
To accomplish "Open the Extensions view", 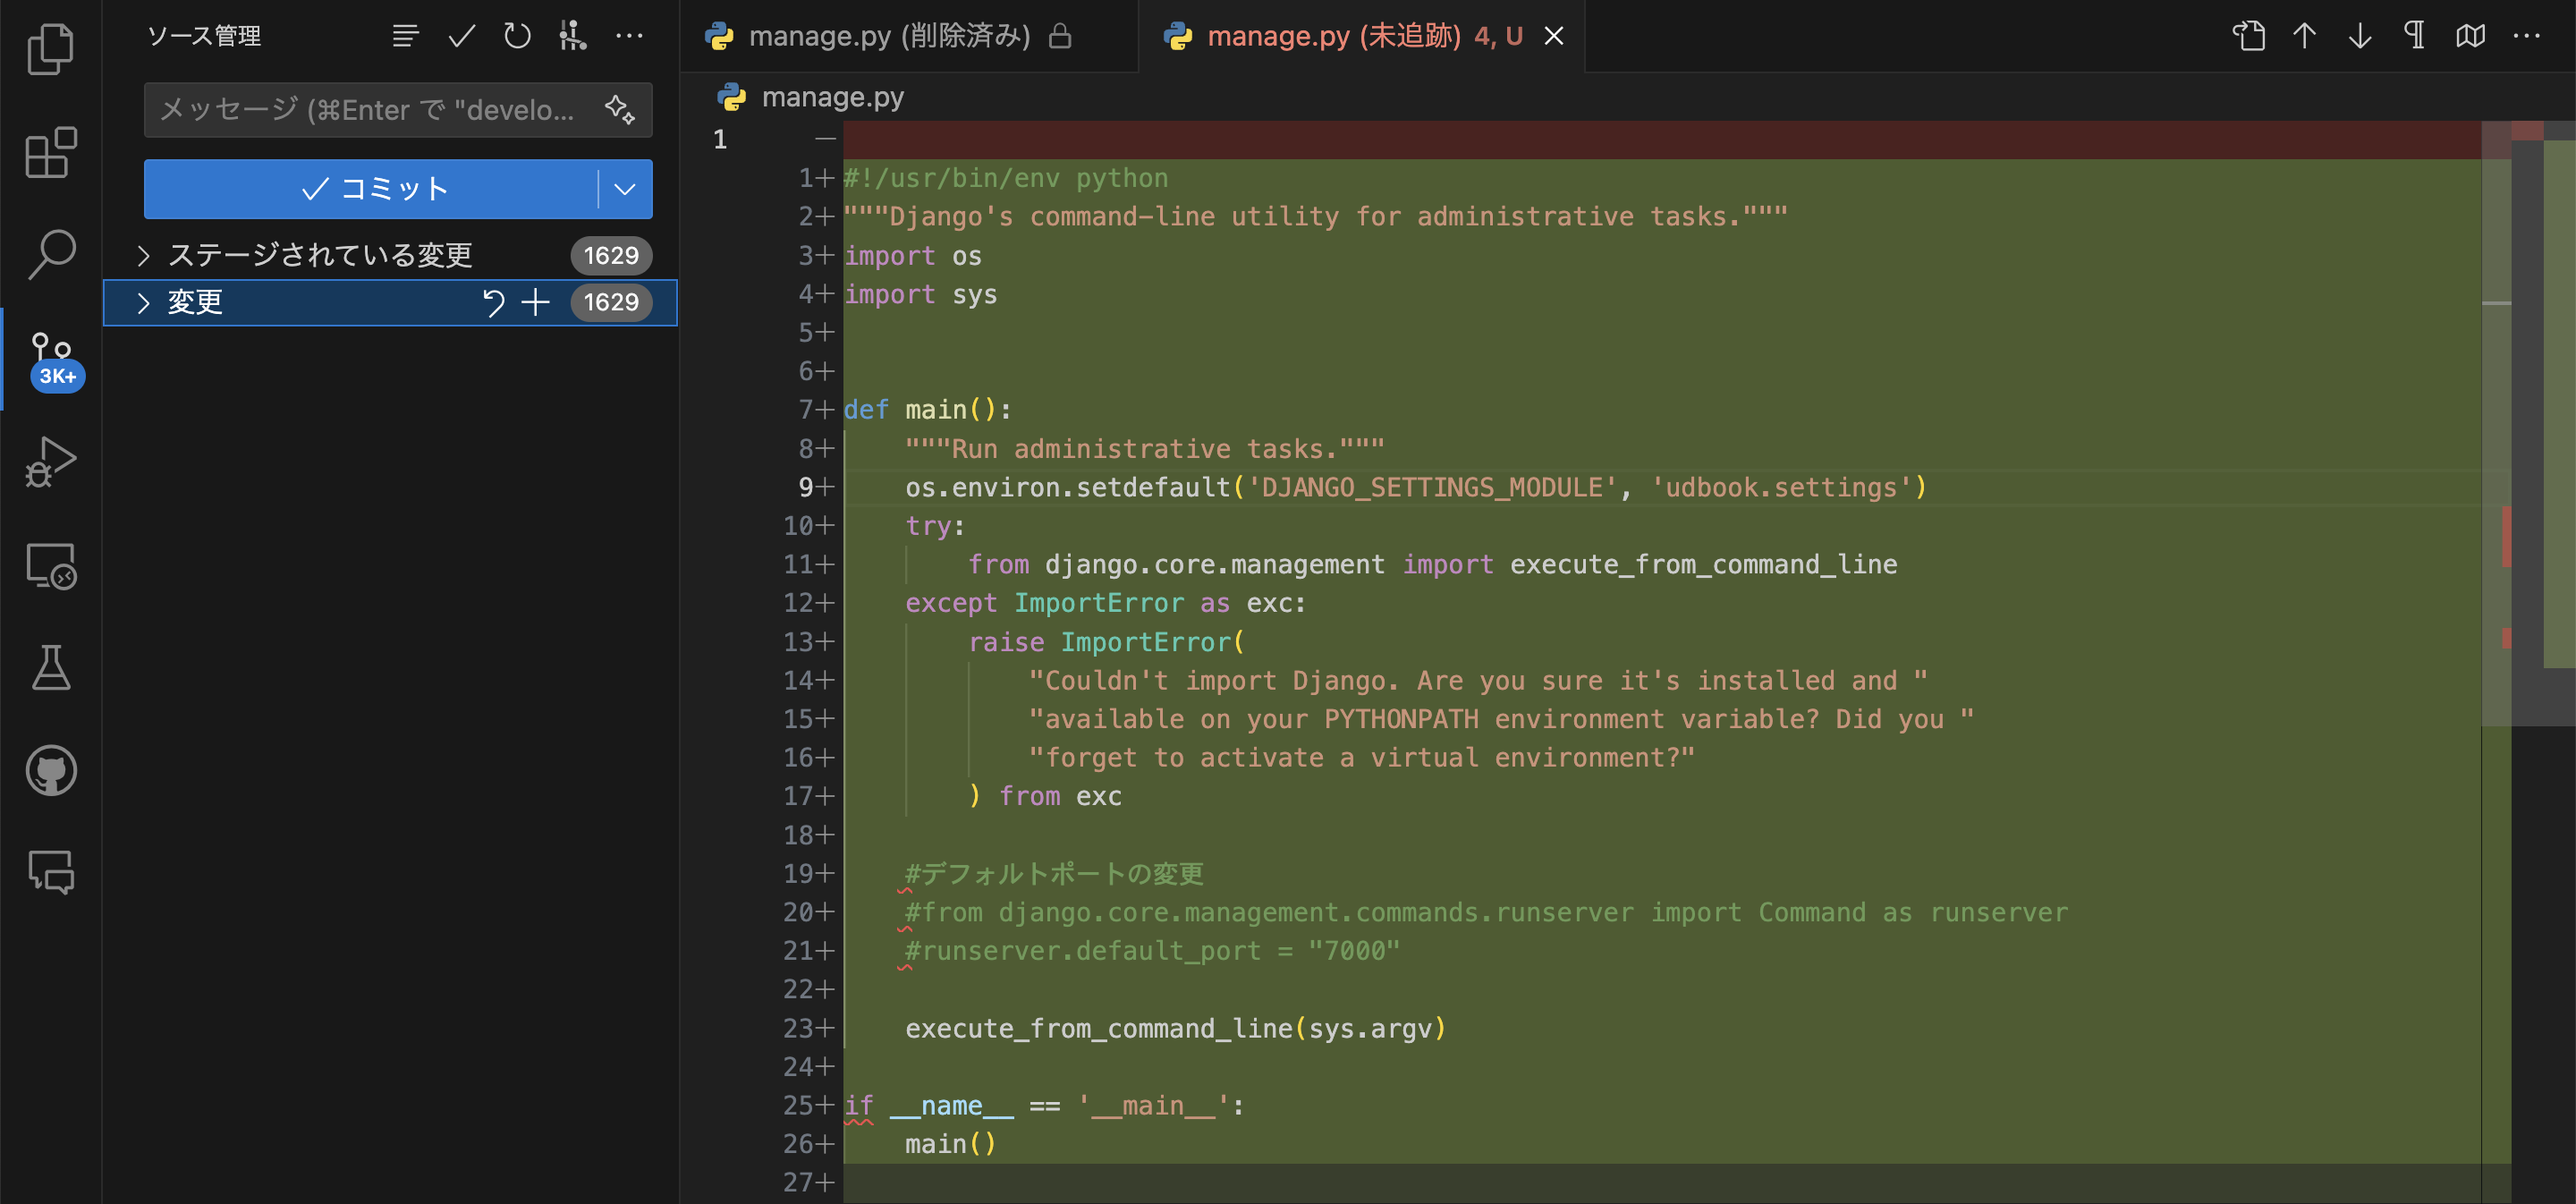I will click(x=50, y=152).
